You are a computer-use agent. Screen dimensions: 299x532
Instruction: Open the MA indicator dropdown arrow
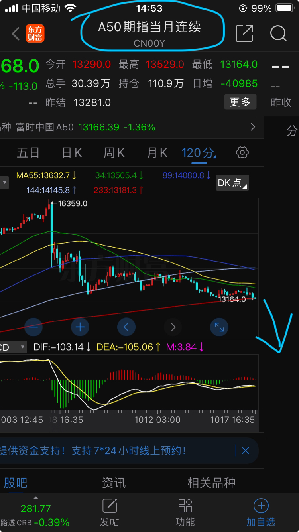(5, 183)
